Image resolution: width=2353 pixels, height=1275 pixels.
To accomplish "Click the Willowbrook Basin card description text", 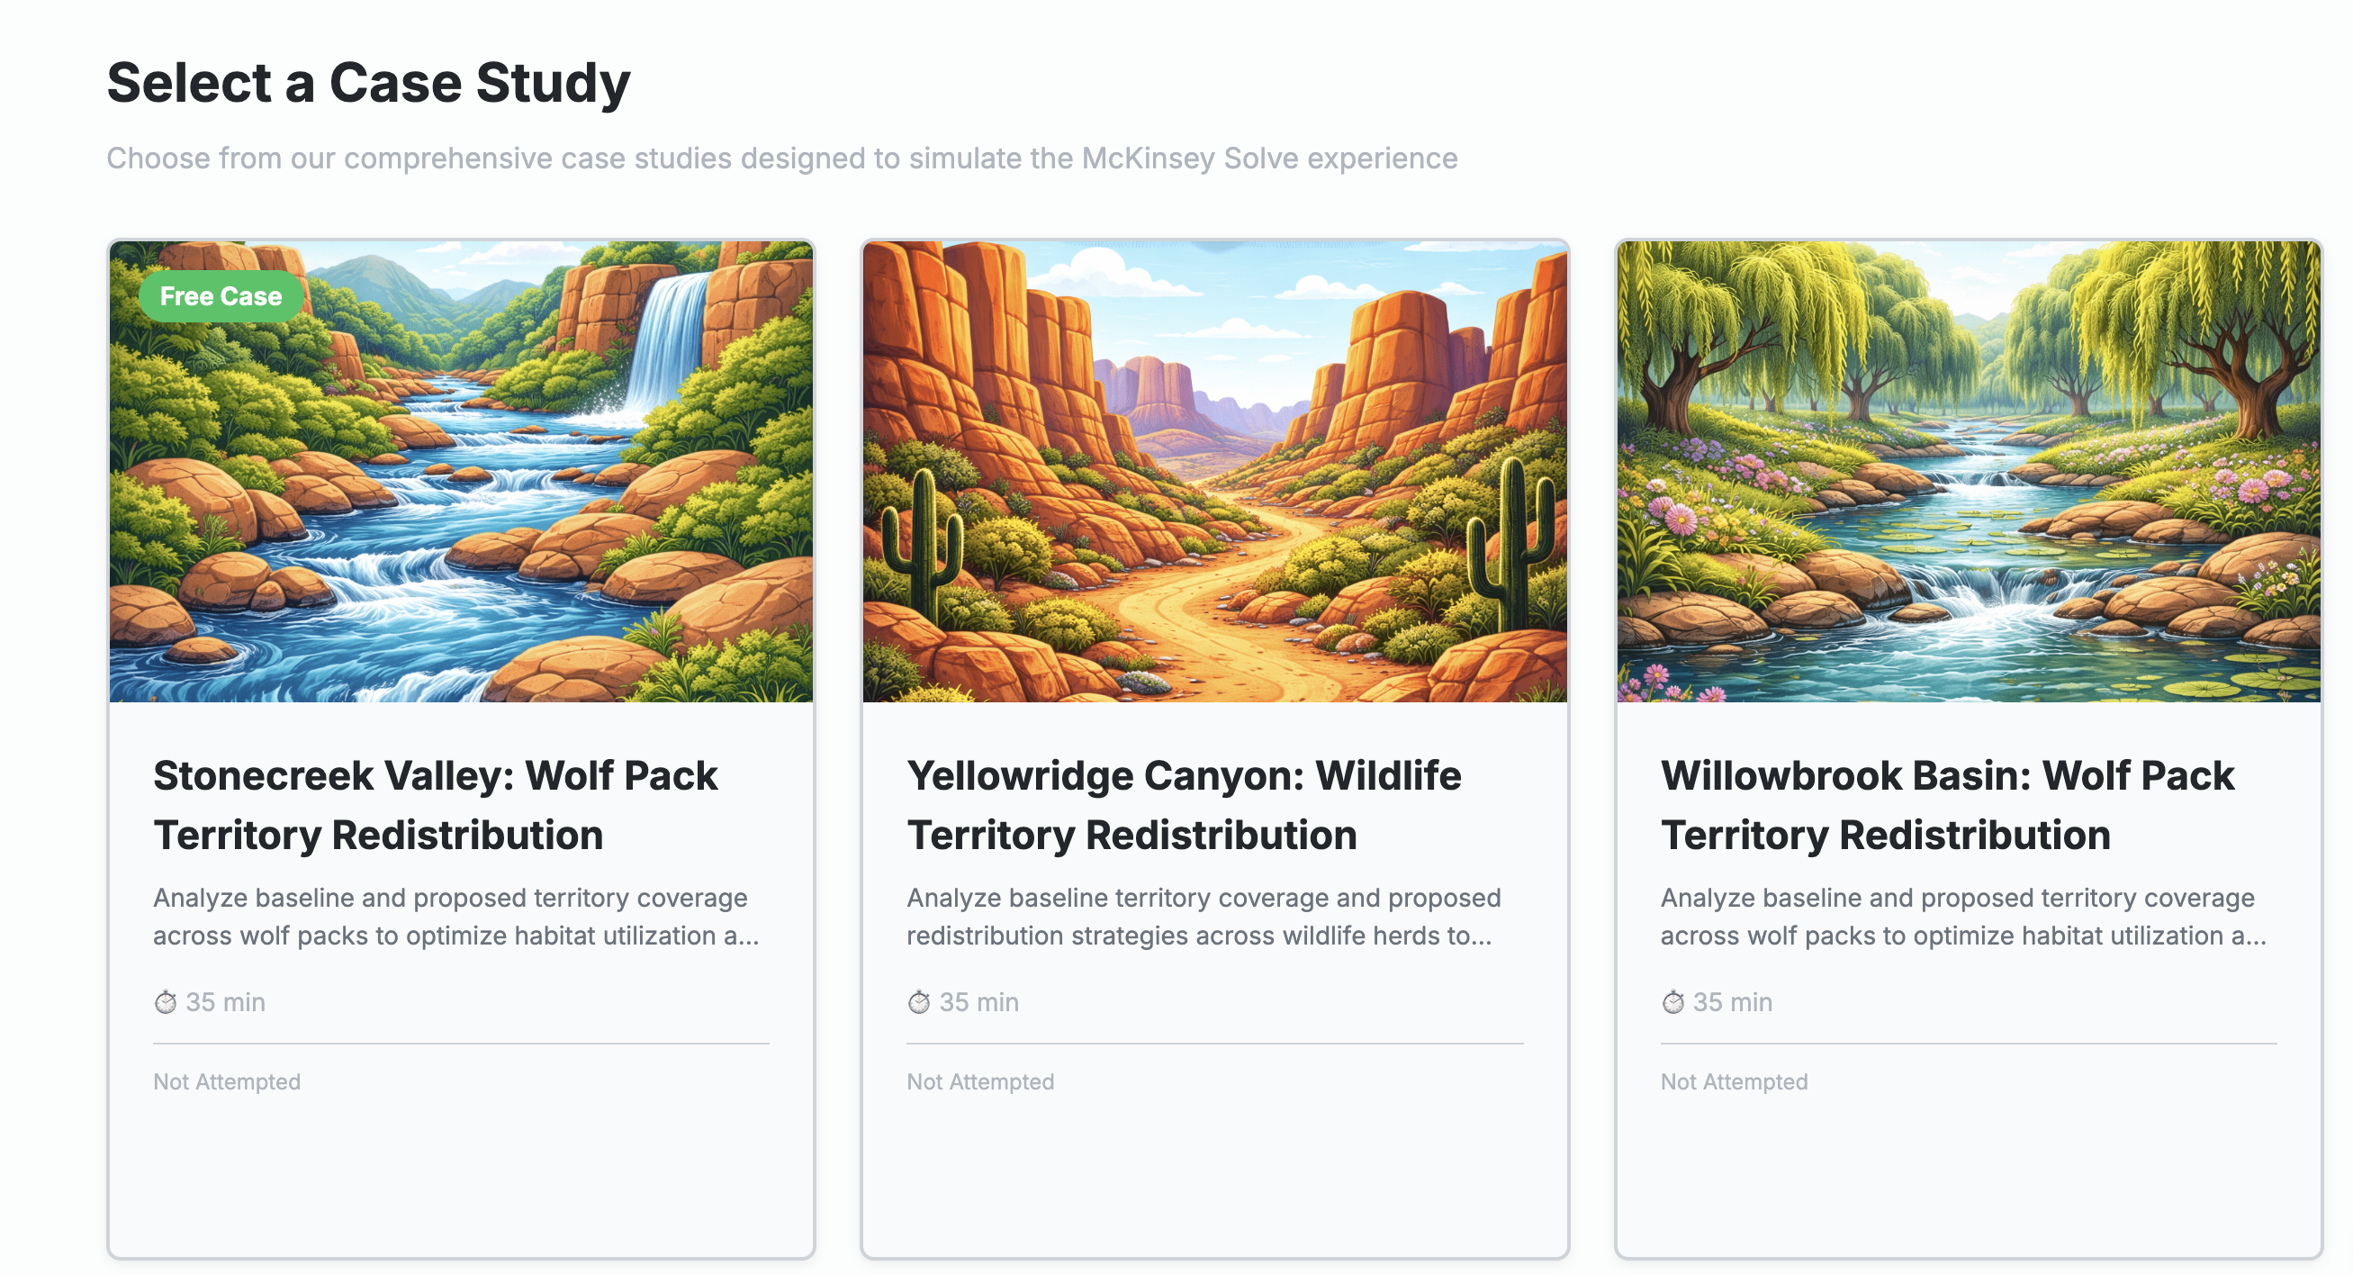I will 1962,917.
